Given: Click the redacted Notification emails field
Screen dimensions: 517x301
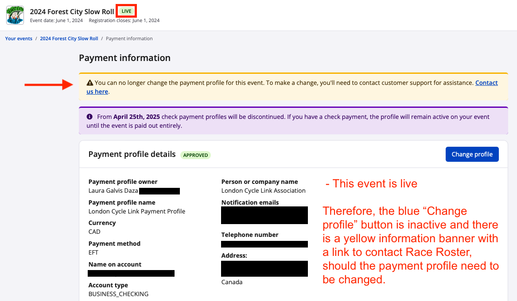Looking at the screenshot, I should (264, 215).
